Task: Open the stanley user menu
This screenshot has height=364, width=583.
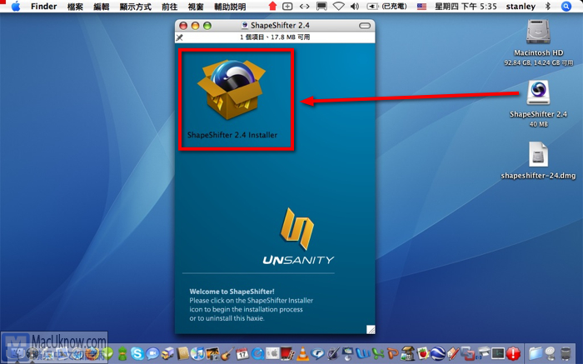Action: pyautogui.click(x=521, y=7)
